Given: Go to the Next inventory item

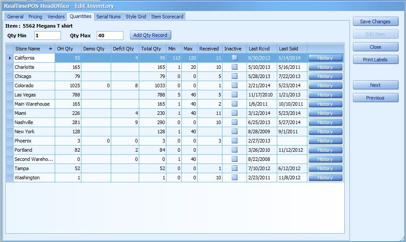Looking at the screenshot, I should [x=375, y=85].
